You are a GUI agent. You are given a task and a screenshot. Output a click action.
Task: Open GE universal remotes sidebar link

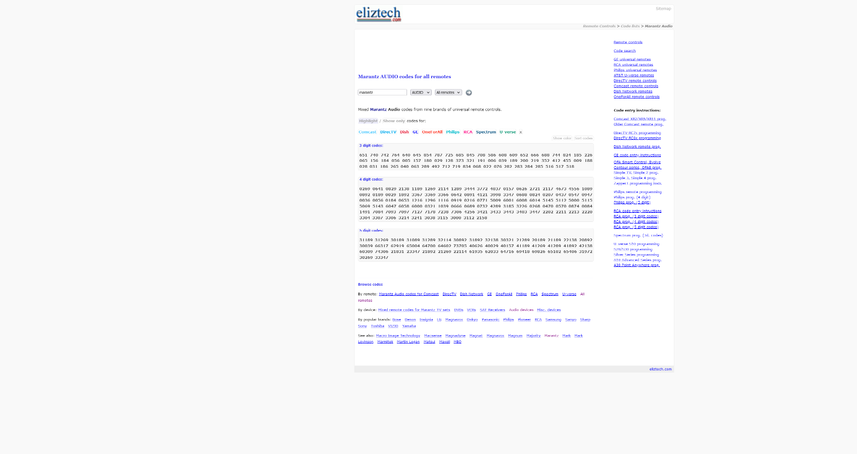point(632,59)
